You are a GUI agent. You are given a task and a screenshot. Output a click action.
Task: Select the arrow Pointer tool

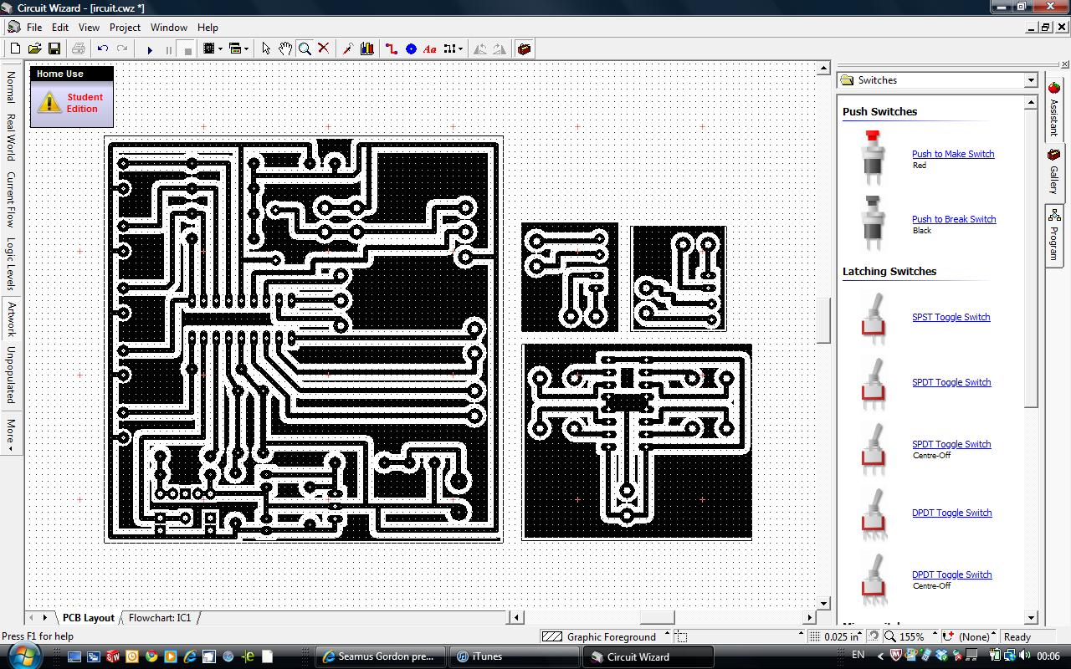[x=266, y=49]
